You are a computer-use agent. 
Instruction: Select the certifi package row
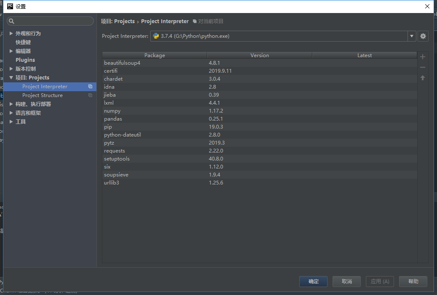259,71
